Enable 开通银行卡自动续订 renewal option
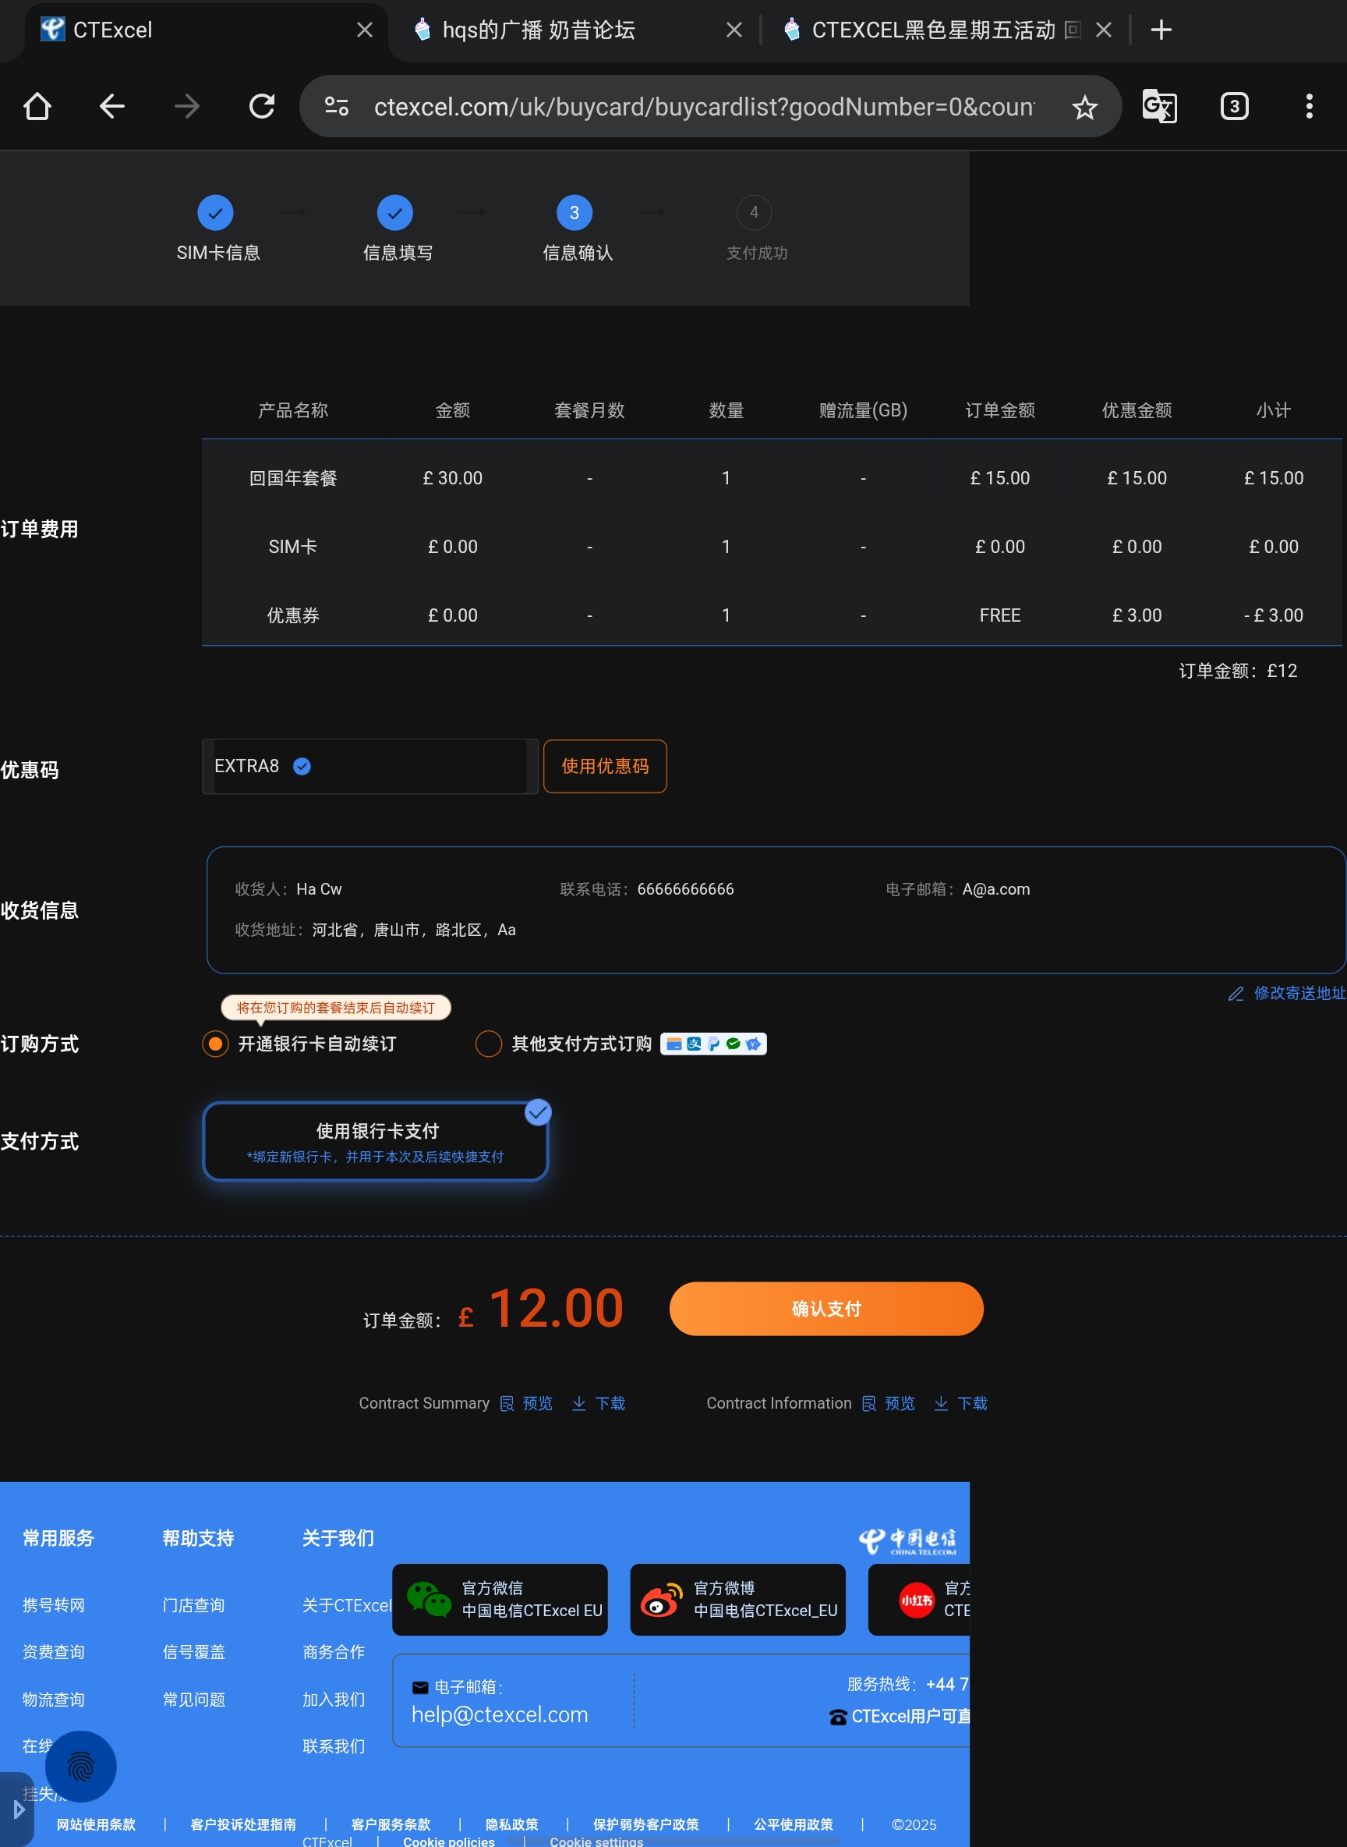The image size is (1347, 1847). [214, 1044]
